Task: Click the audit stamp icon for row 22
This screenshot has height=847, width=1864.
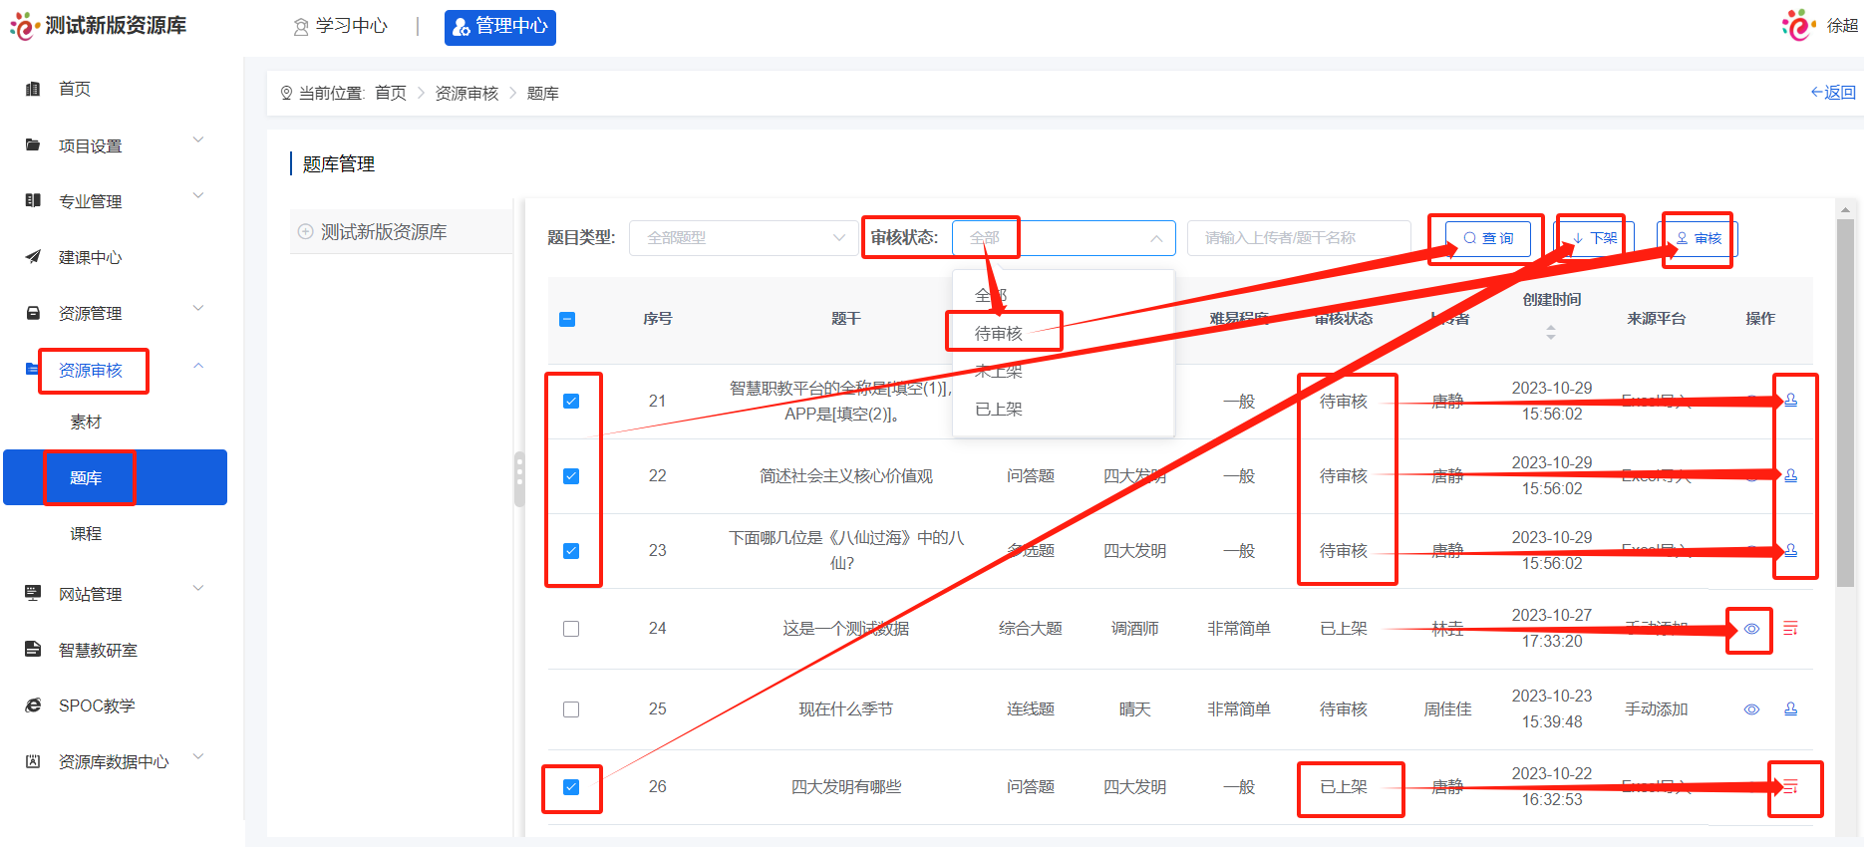Action: click(1791, 475)
